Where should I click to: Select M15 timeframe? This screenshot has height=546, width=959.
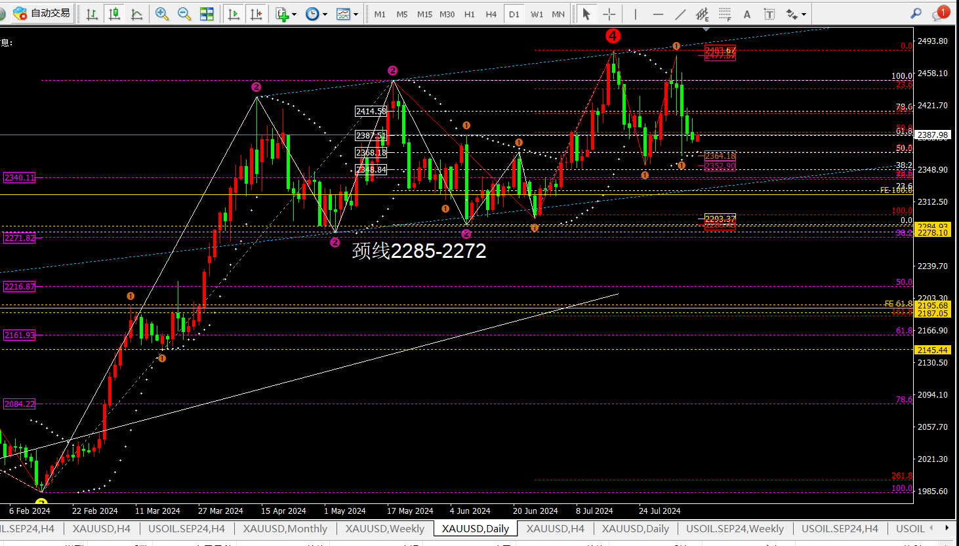click(424, 14)
